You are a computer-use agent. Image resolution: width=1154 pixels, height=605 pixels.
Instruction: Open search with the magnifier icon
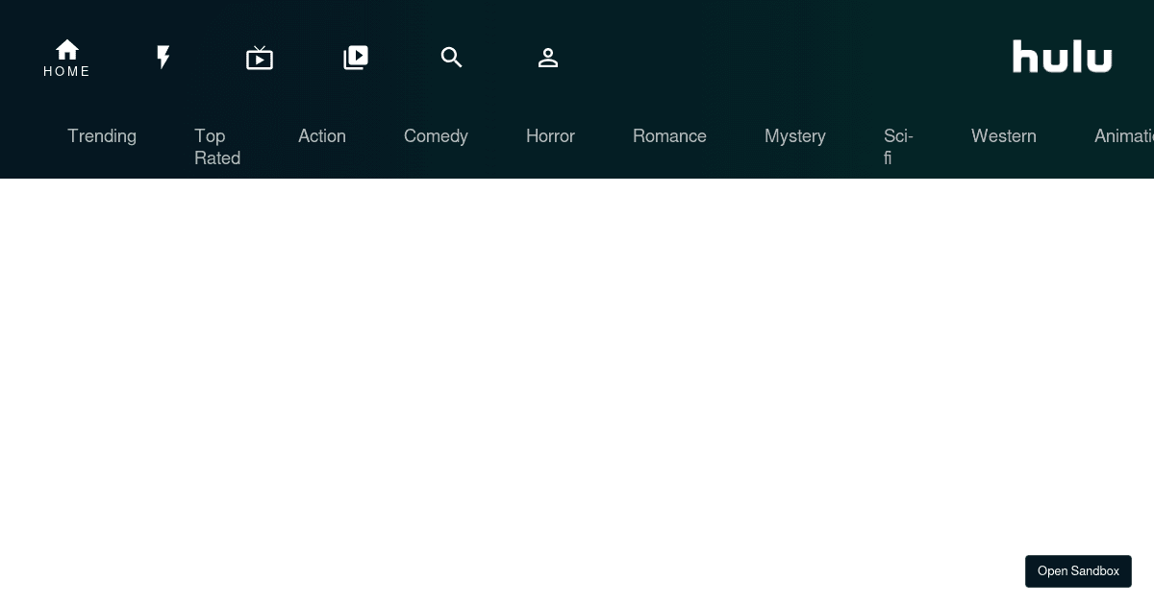[x=452, y=58]
